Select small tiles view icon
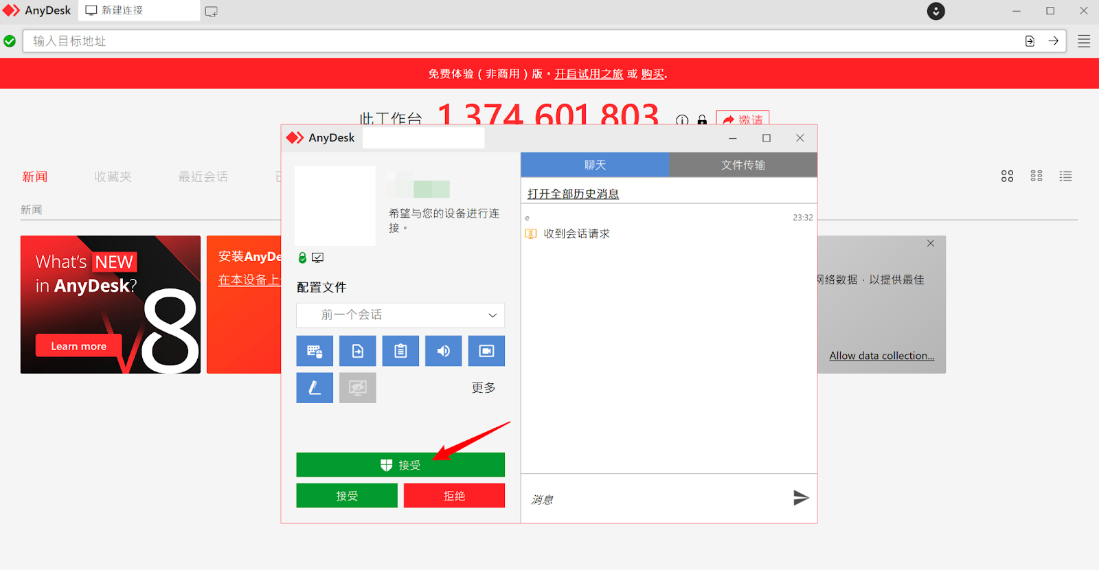The image size is (1099, 570). [1036, 176]
